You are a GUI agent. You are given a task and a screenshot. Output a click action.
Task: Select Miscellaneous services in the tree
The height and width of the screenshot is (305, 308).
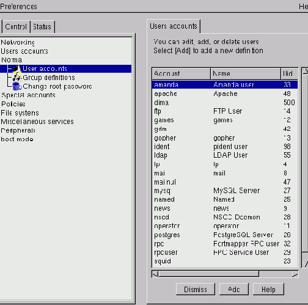click(x=37, y=122)
